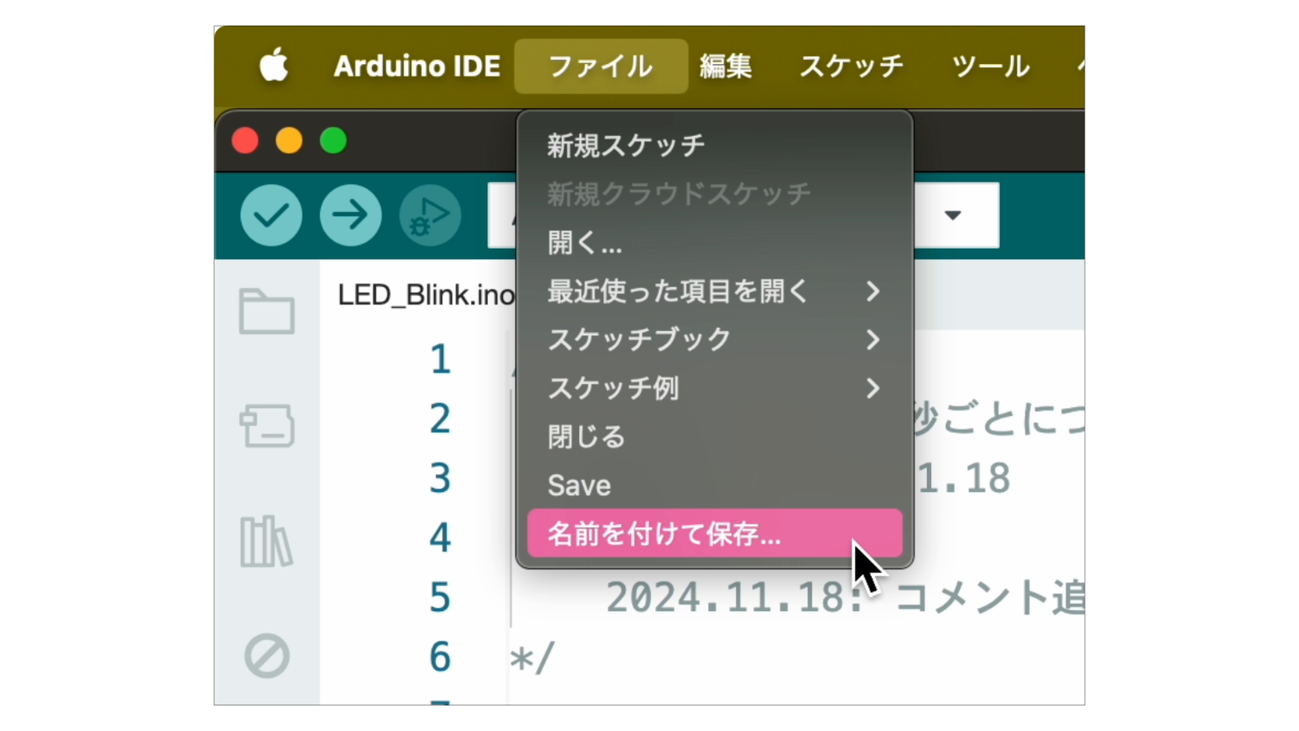The width and height of the screenshot is (1299, 731).
Task: Open the 編集 menu in menu bar
Action: click(x=725, y=66)
